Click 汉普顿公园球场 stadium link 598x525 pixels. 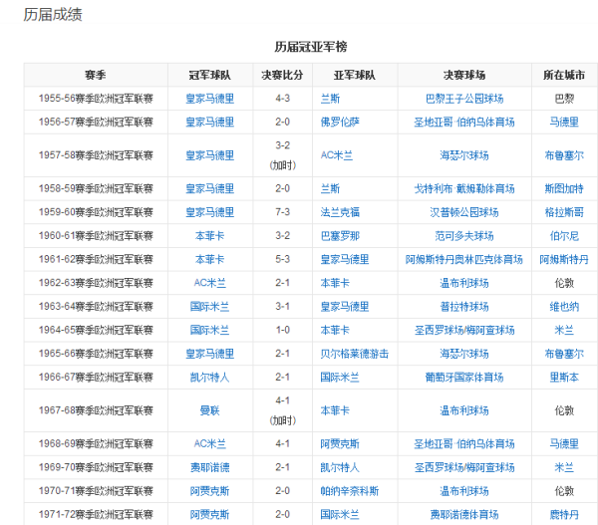pyautogui.click(x=464, y=212)
